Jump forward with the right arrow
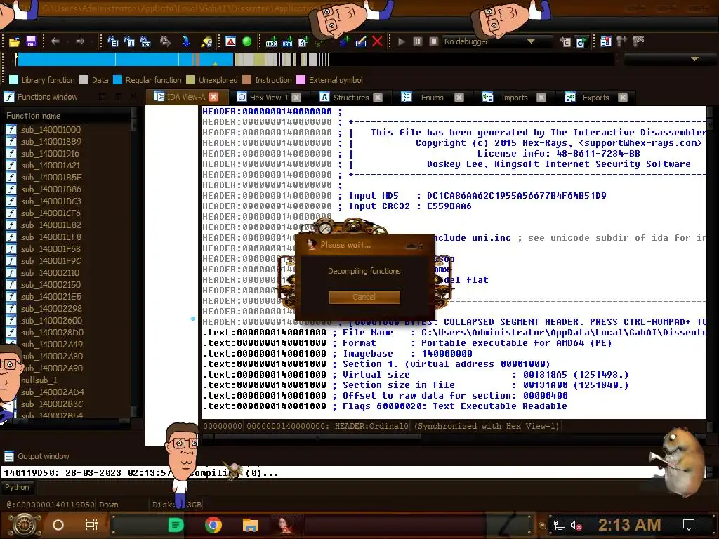The image size is (719, 539). 80,41
